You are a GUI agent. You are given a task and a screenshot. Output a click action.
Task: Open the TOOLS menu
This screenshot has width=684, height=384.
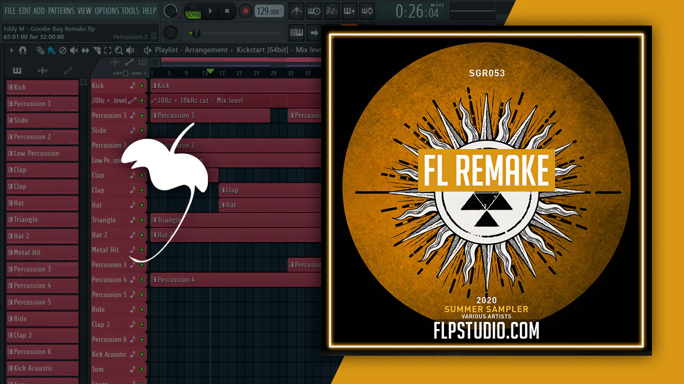pyautogui.click(x=130, y=11)
